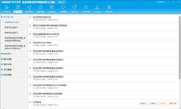The width and height of the screenshot is (181, 109).
Task: Select the circle beside 药品经营与使用管理(配伍选择题1)
Action: 30,68
